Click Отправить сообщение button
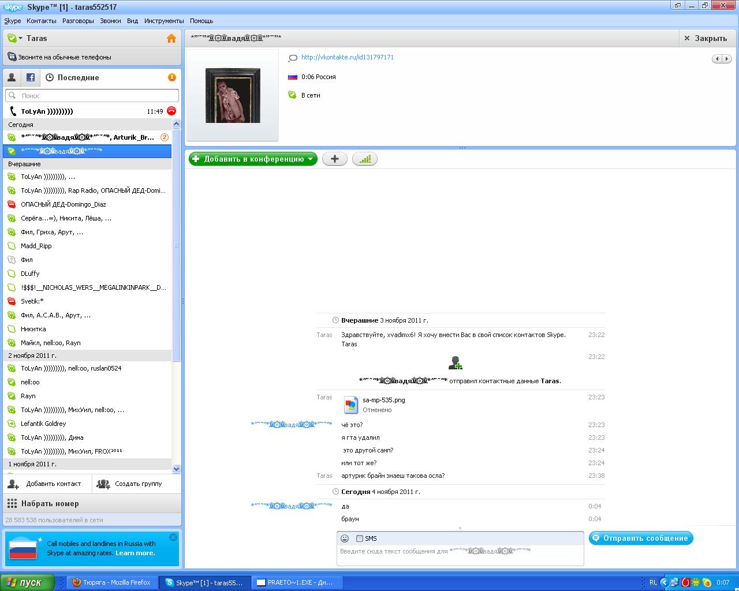The width and height of the screenshot is (739, 591). point(641,538)
